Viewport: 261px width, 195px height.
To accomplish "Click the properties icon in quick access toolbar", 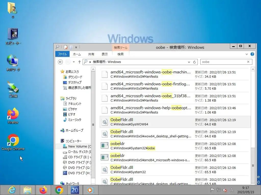I will coord(66,47).
